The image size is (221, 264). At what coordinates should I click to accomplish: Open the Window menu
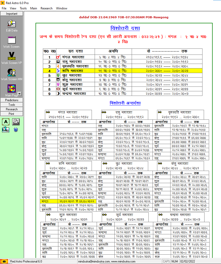coord(62,8)
